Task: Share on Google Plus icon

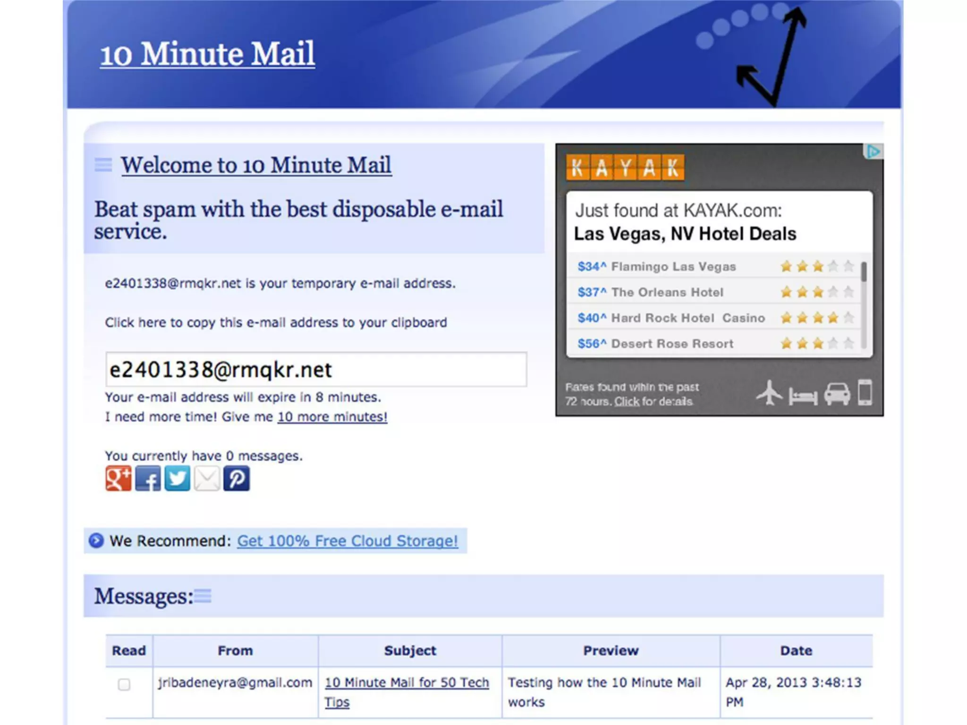Action: pos(118,479)
